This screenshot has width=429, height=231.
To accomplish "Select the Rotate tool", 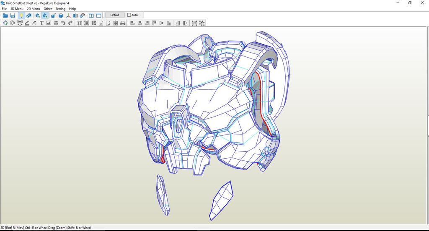I will pos(12,23).
